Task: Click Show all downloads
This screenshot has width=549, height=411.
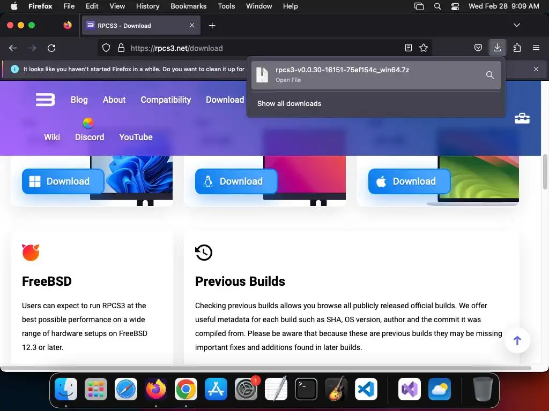Action: (289, 103)
